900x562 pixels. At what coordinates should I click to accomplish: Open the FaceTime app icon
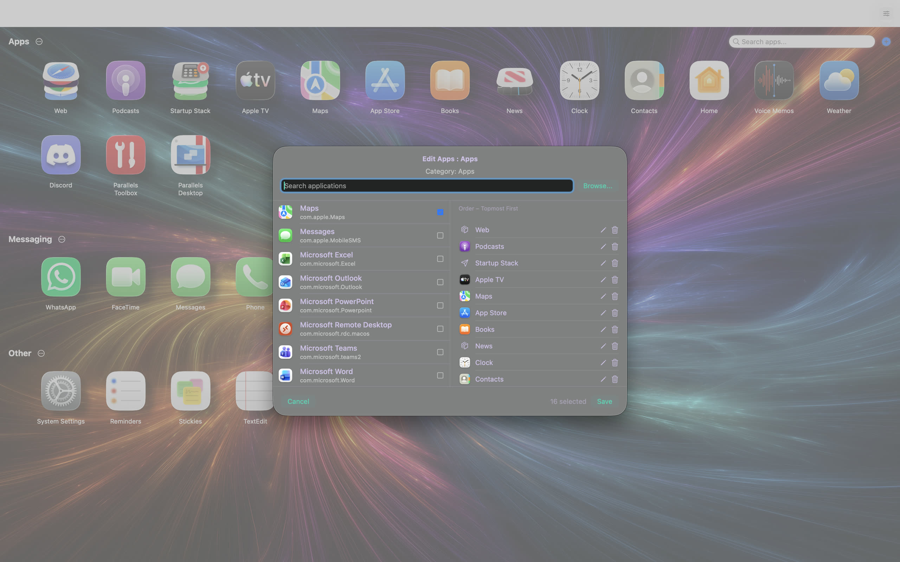(x=126, y=277)
